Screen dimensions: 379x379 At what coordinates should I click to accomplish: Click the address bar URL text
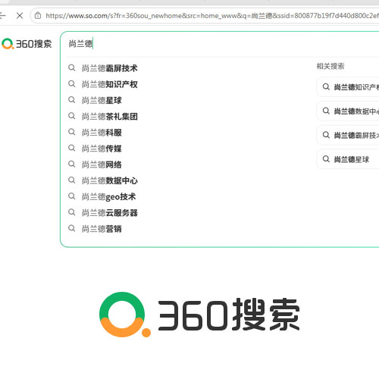click(x=211, y=16)
